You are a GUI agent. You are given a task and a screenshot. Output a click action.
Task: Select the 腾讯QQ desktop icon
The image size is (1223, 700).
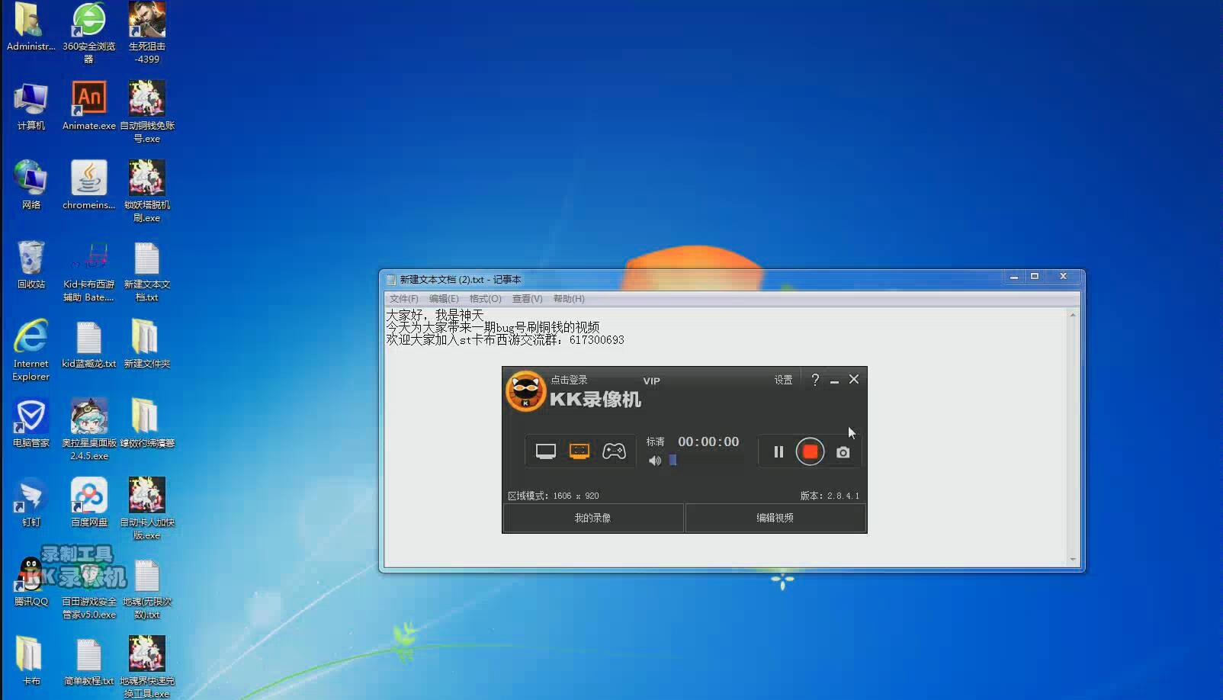click(30, 582)
